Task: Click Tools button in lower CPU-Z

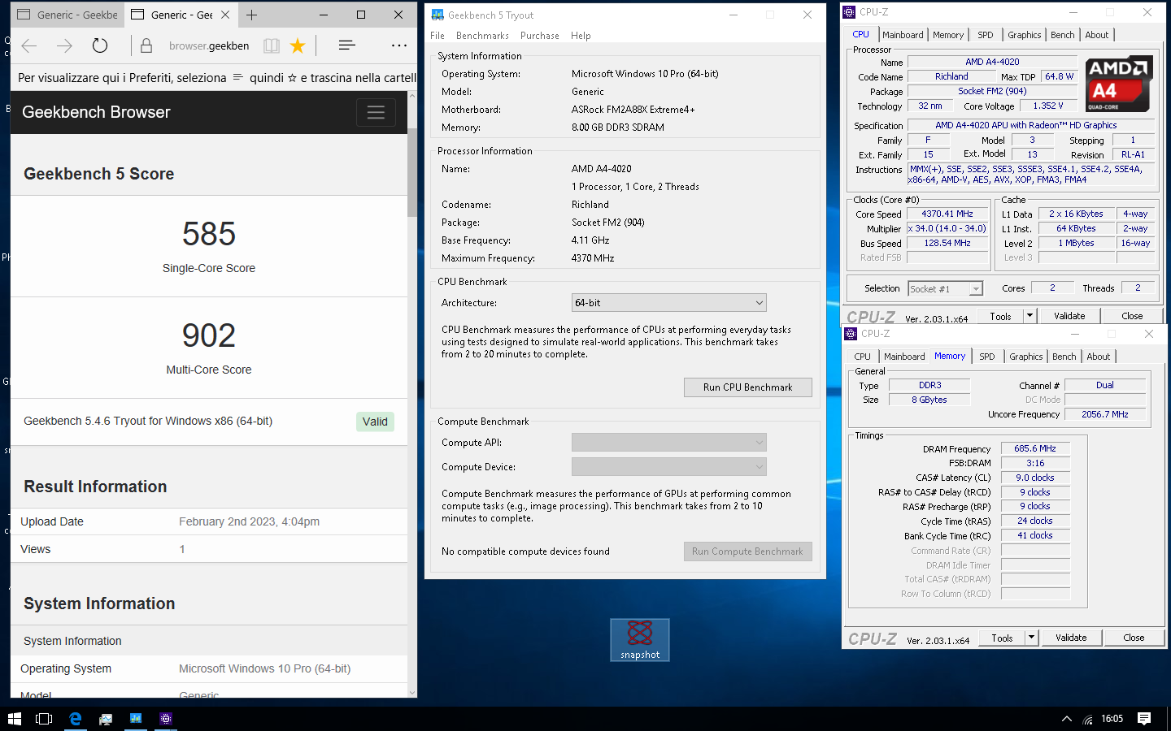Action: tap(1002, 638)
